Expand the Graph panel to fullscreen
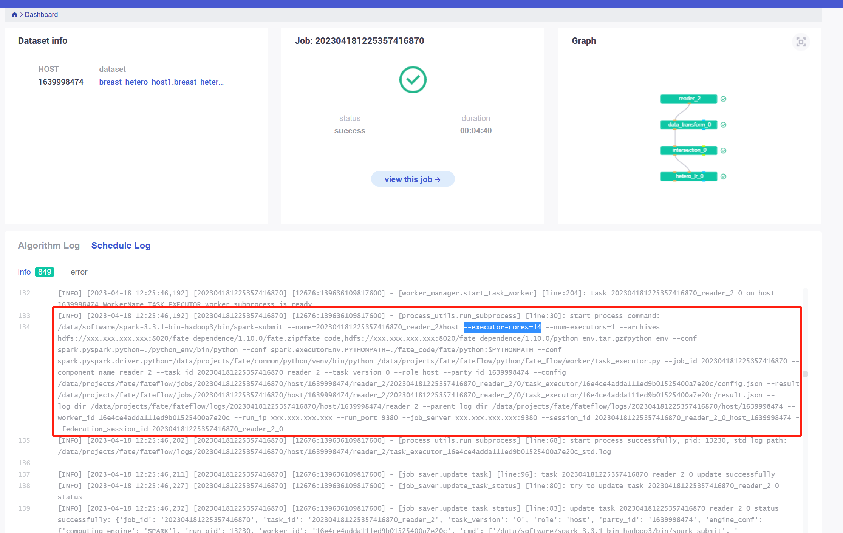843x533 pixels. click(801, 42)
